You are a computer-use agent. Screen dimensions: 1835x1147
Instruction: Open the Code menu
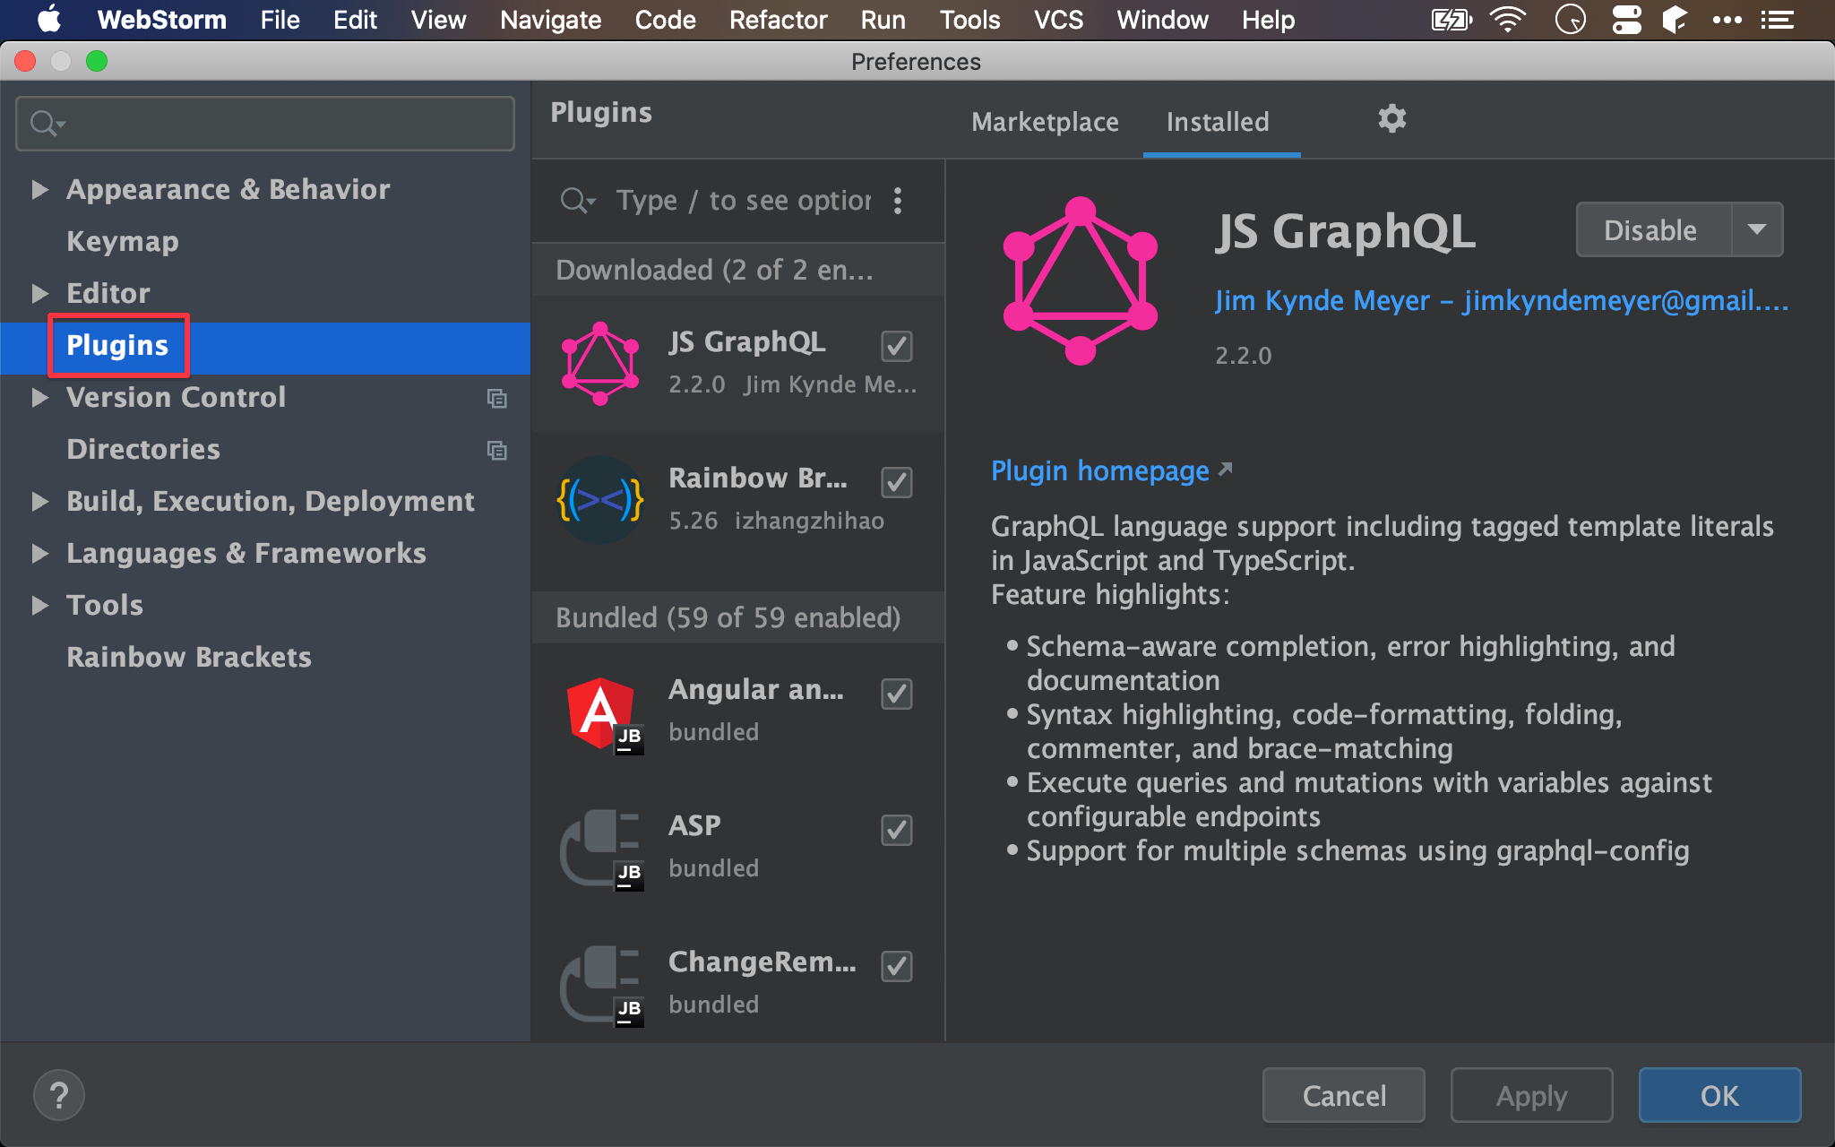(x=665, y=20)
